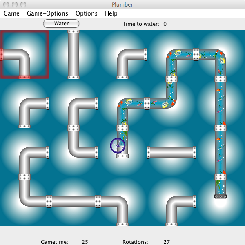This screenshot has width=245, height=245.
Task: Rotate the bottom-left corner elbow pipe
Action: [x=24, y=201]
